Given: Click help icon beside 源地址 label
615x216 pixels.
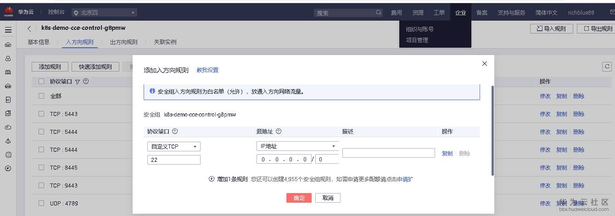Looking at the screenshot, I should coord(279,131).
